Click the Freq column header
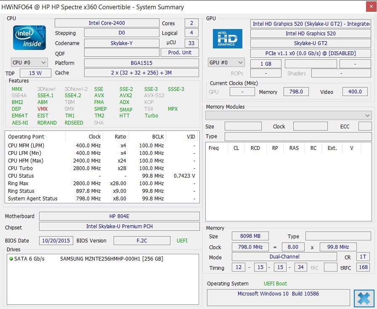Image resolution: width=377 pixels, height=309 pixels. (x=214, y=148)
